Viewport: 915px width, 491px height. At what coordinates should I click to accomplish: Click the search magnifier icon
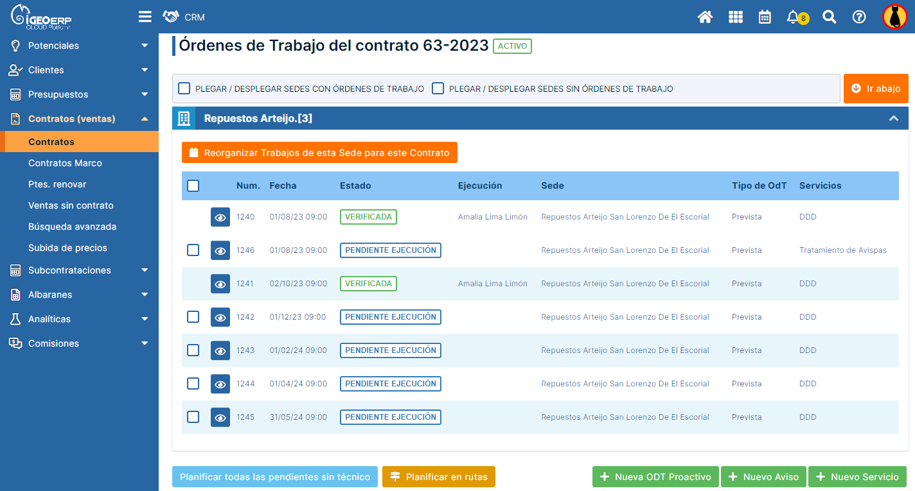[830, 17]
